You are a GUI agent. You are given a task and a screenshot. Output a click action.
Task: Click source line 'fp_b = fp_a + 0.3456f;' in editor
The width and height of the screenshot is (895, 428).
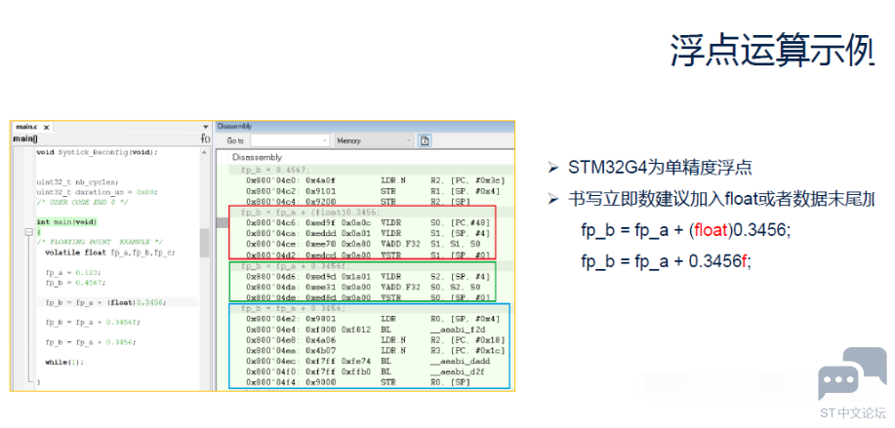point(93,322)
